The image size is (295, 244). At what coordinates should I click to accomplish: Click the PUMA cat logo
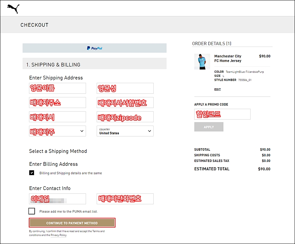pyautogui.click(x=13, y=9)
